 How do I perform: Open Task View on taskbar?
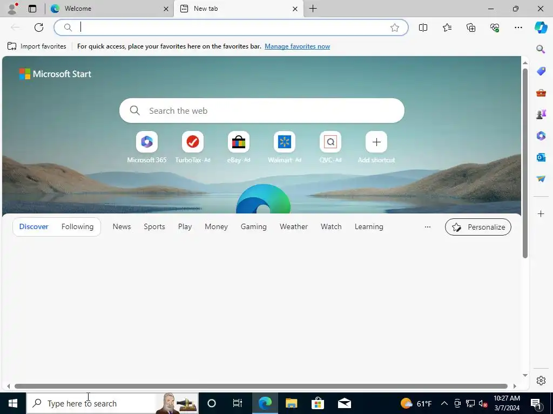pyautogui.click(x=238, y=403)
